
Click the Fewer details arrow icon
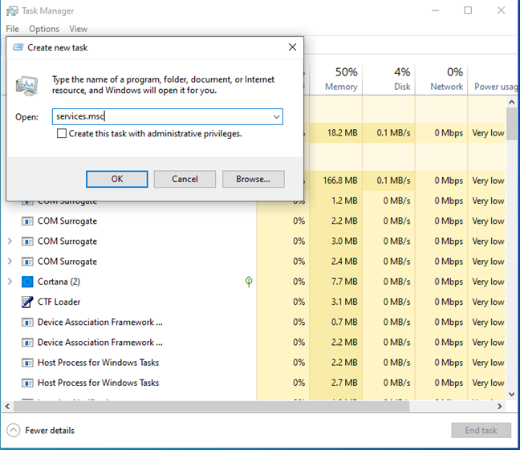pyautogui.click(x=14, y=431)
